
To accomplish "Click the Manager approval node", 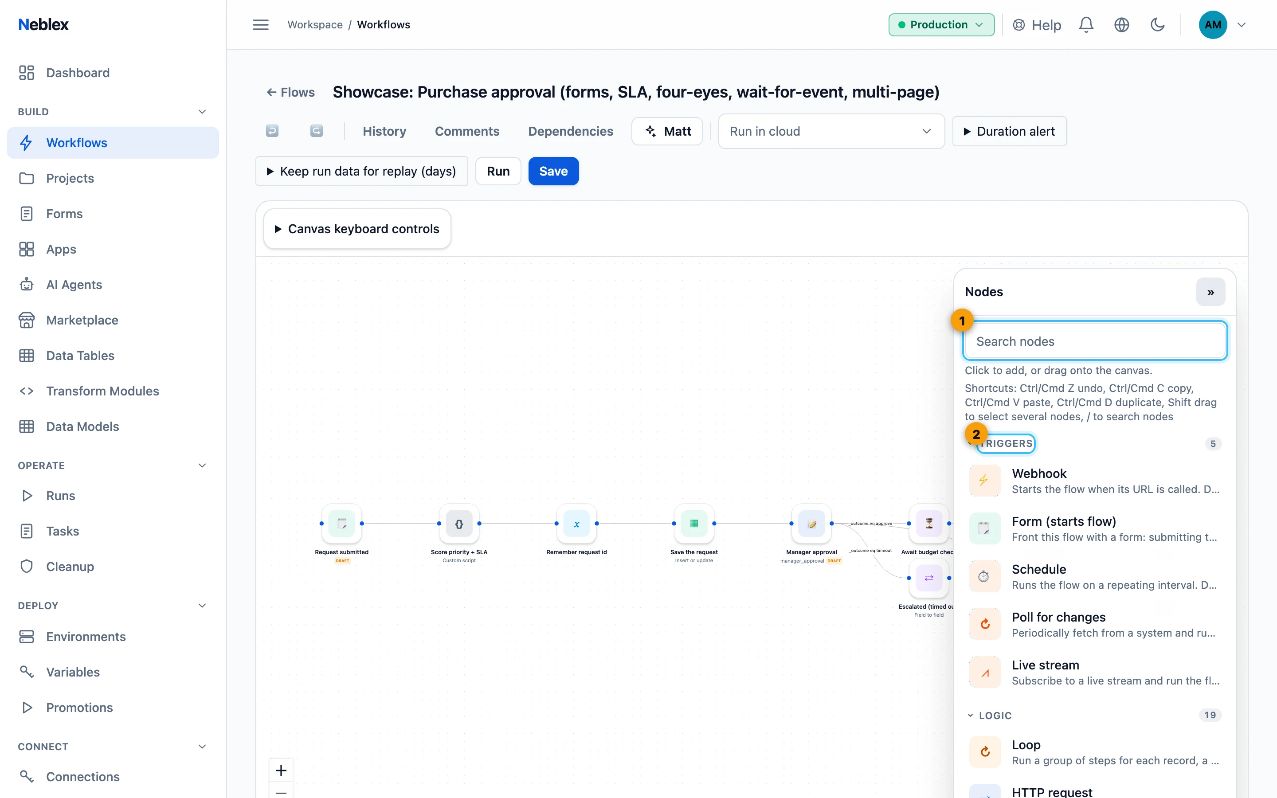I will click(x=811, y=524).
